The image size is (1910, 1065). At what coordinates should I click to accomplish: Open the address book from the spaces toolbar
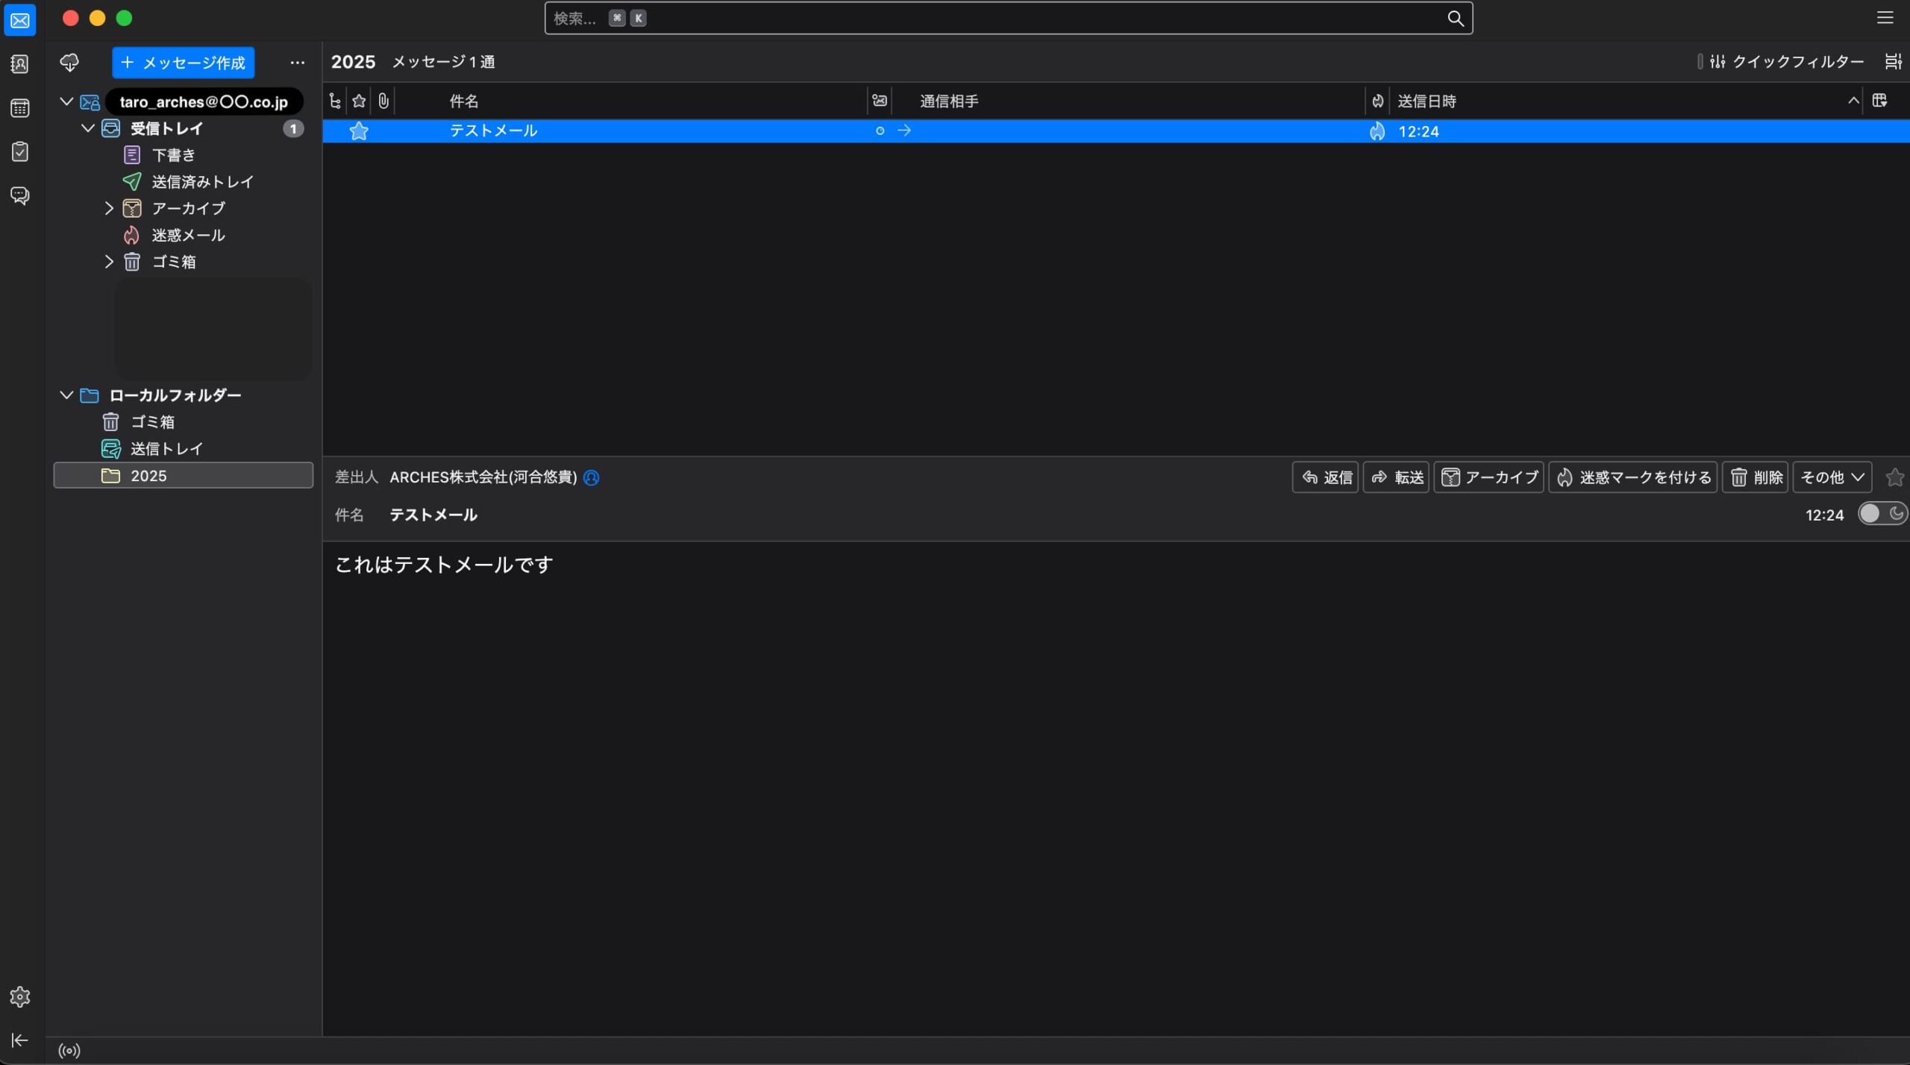click(20, 63)
